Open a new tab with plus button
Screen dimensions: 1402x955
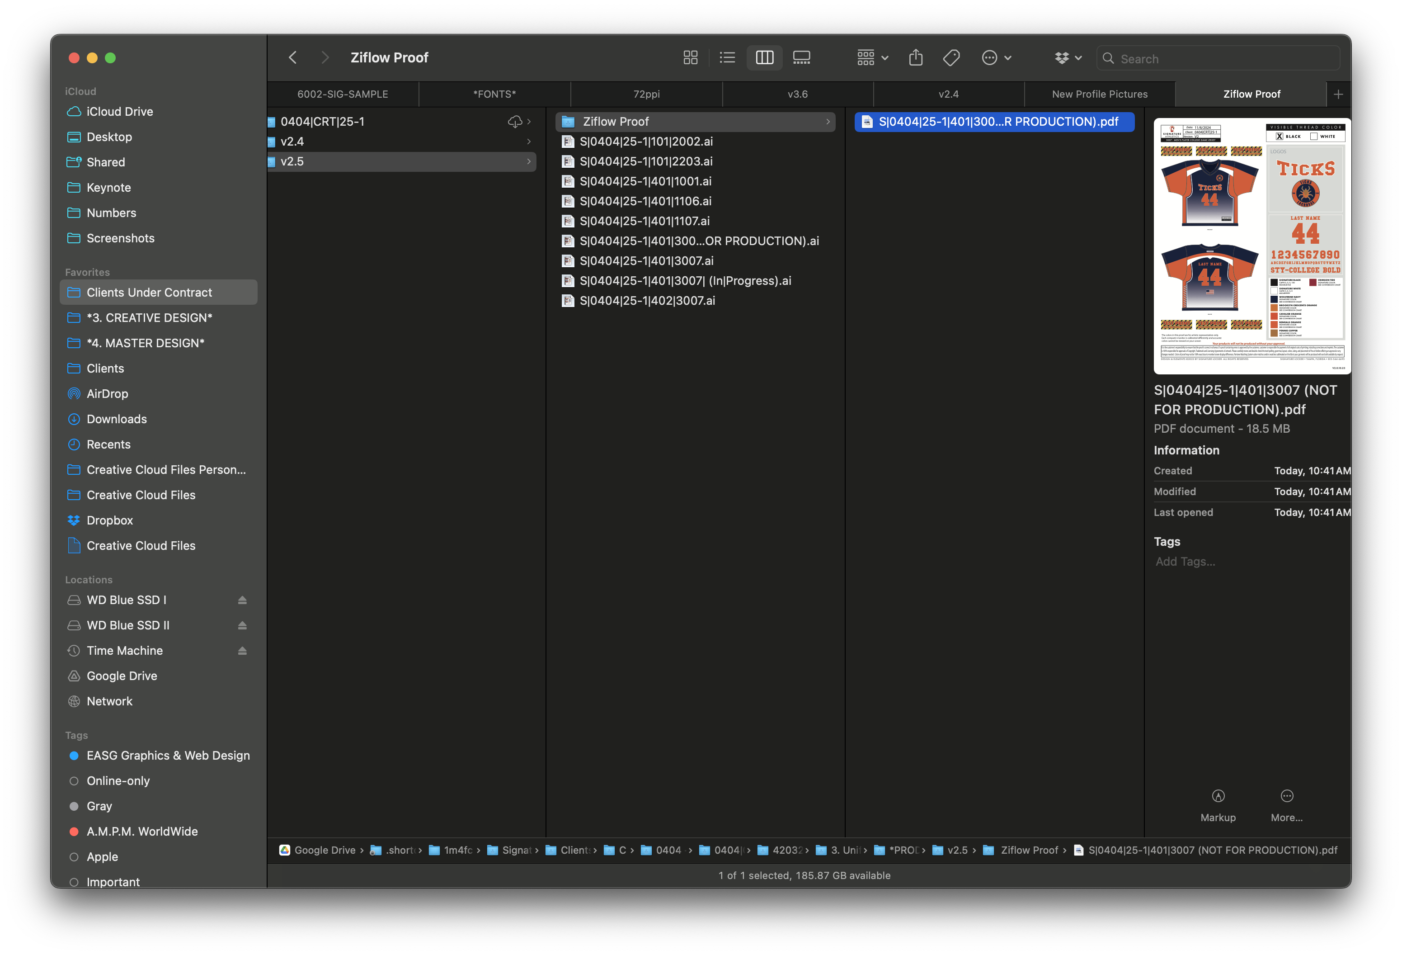[x=1338, y=94]
